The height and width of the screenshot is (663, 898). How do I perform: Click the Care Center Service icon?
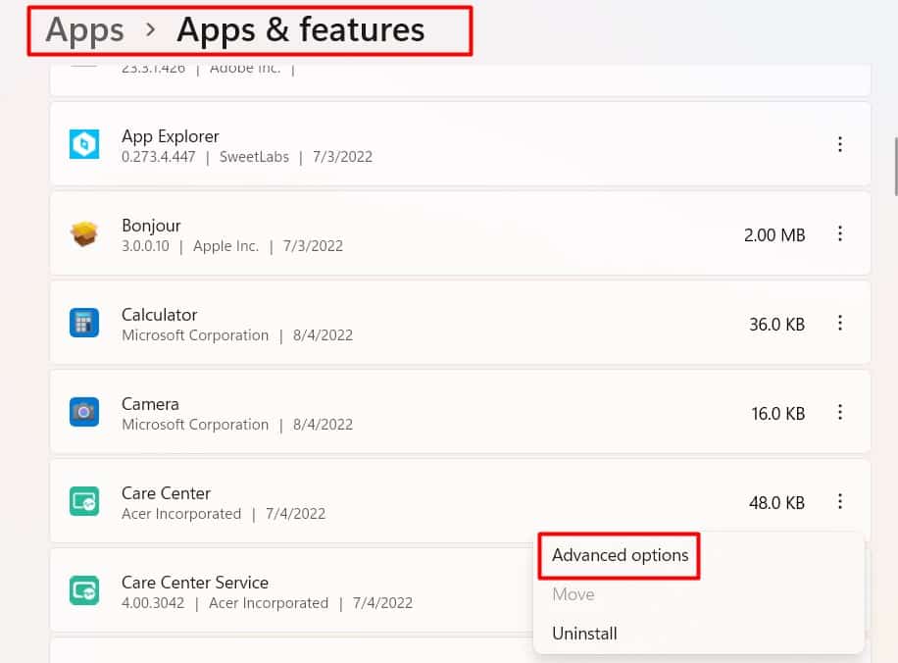tap(84, 590)
